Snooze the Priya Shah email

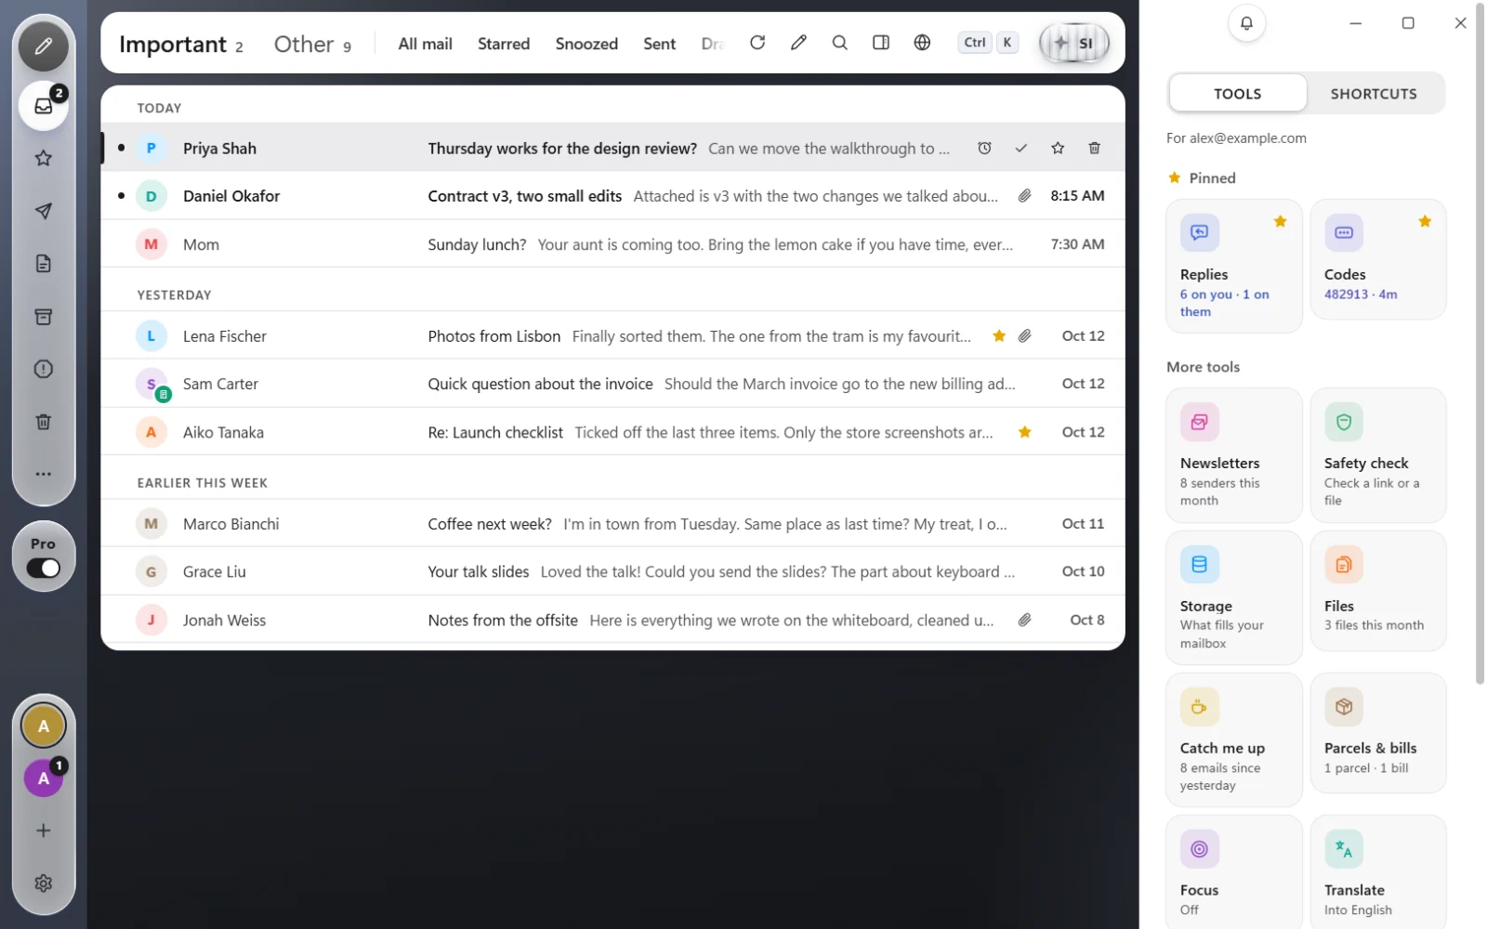click(x=984, y=148)
